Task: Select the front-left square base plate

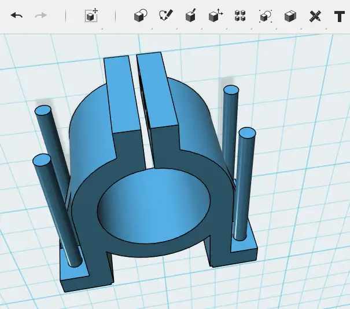Action: click(75, 274)
